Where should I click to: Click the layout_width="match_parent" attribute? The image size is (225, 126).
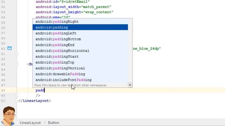pos(73,7)
